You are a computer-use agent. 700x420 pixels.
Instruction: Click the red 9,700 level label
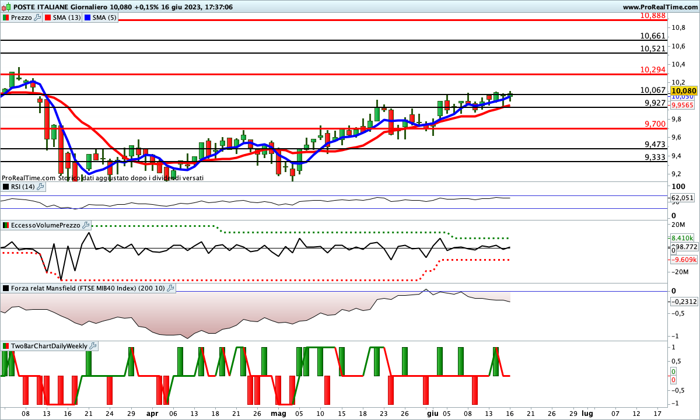655,124
